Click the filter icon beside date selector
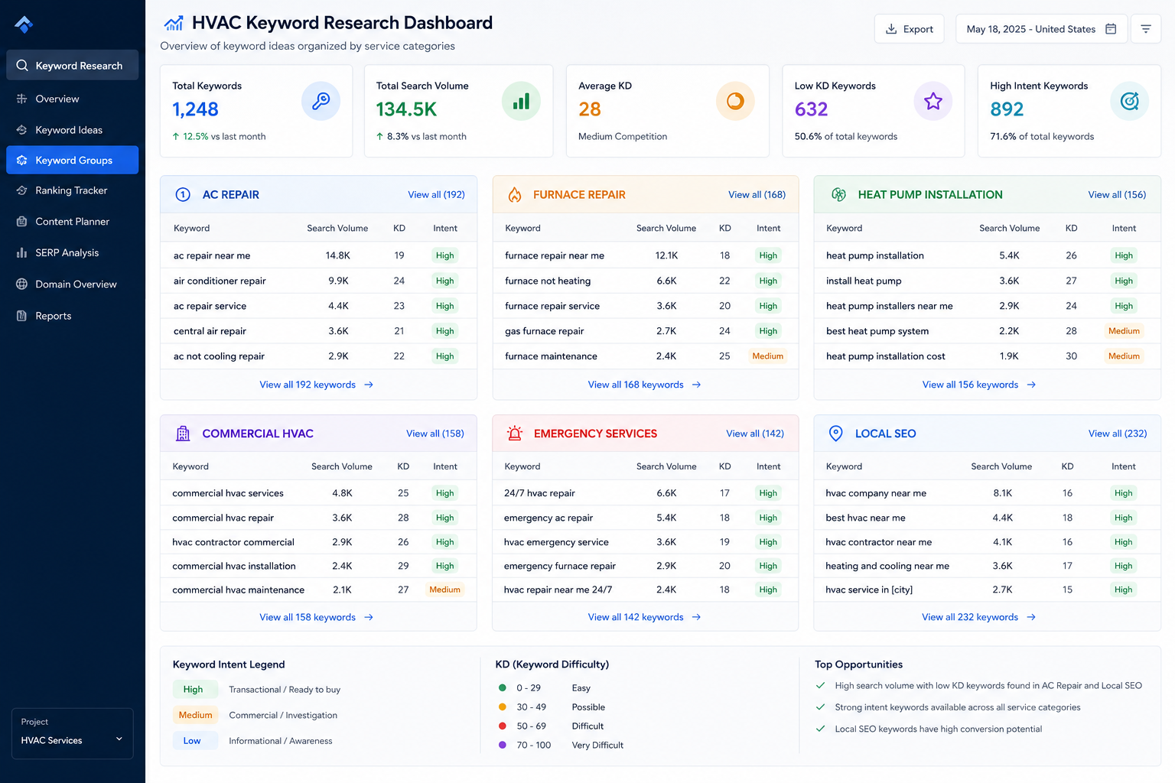This screenshot has height=783, width=1175. [1145, 29]
